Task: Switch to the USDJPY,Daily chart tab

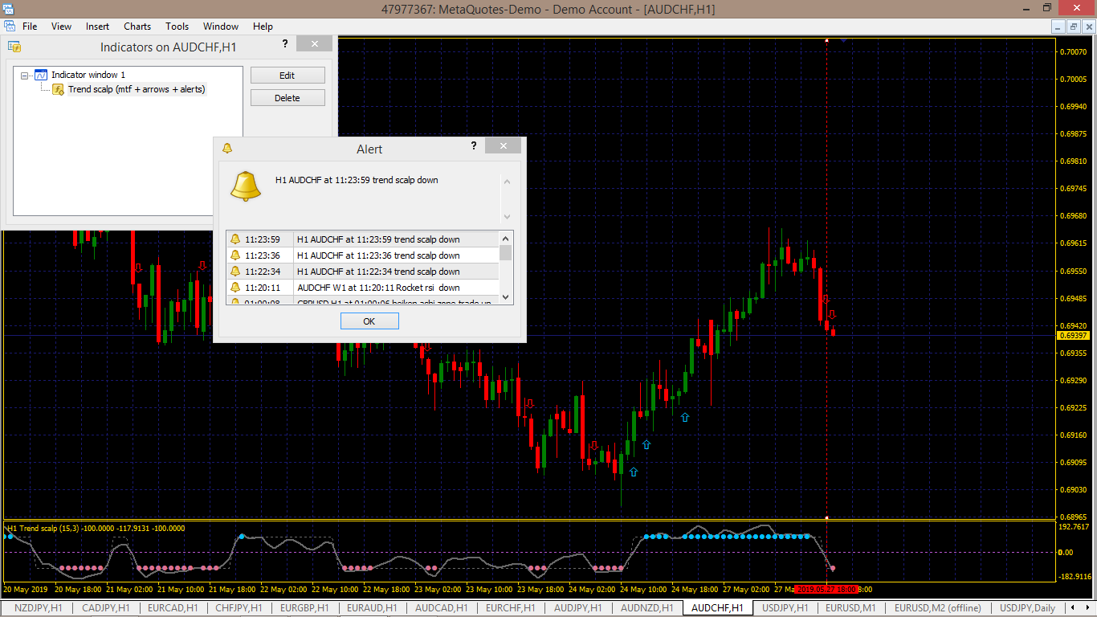Action: click(1027, 608)
